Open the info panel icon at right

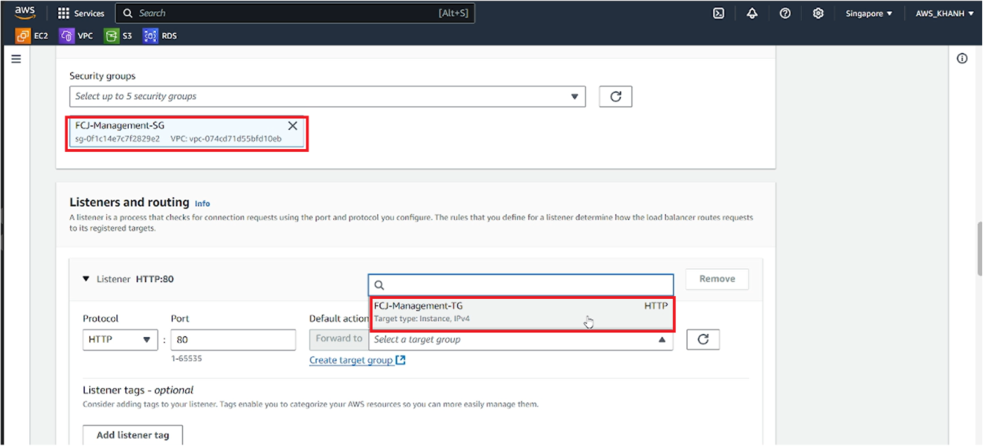click(962, 59)
